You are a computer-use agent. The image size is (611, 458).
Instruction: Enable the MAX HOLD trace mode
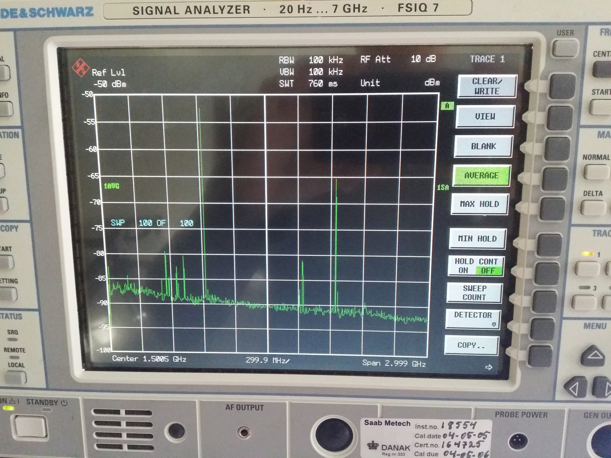tap(479, 204)
